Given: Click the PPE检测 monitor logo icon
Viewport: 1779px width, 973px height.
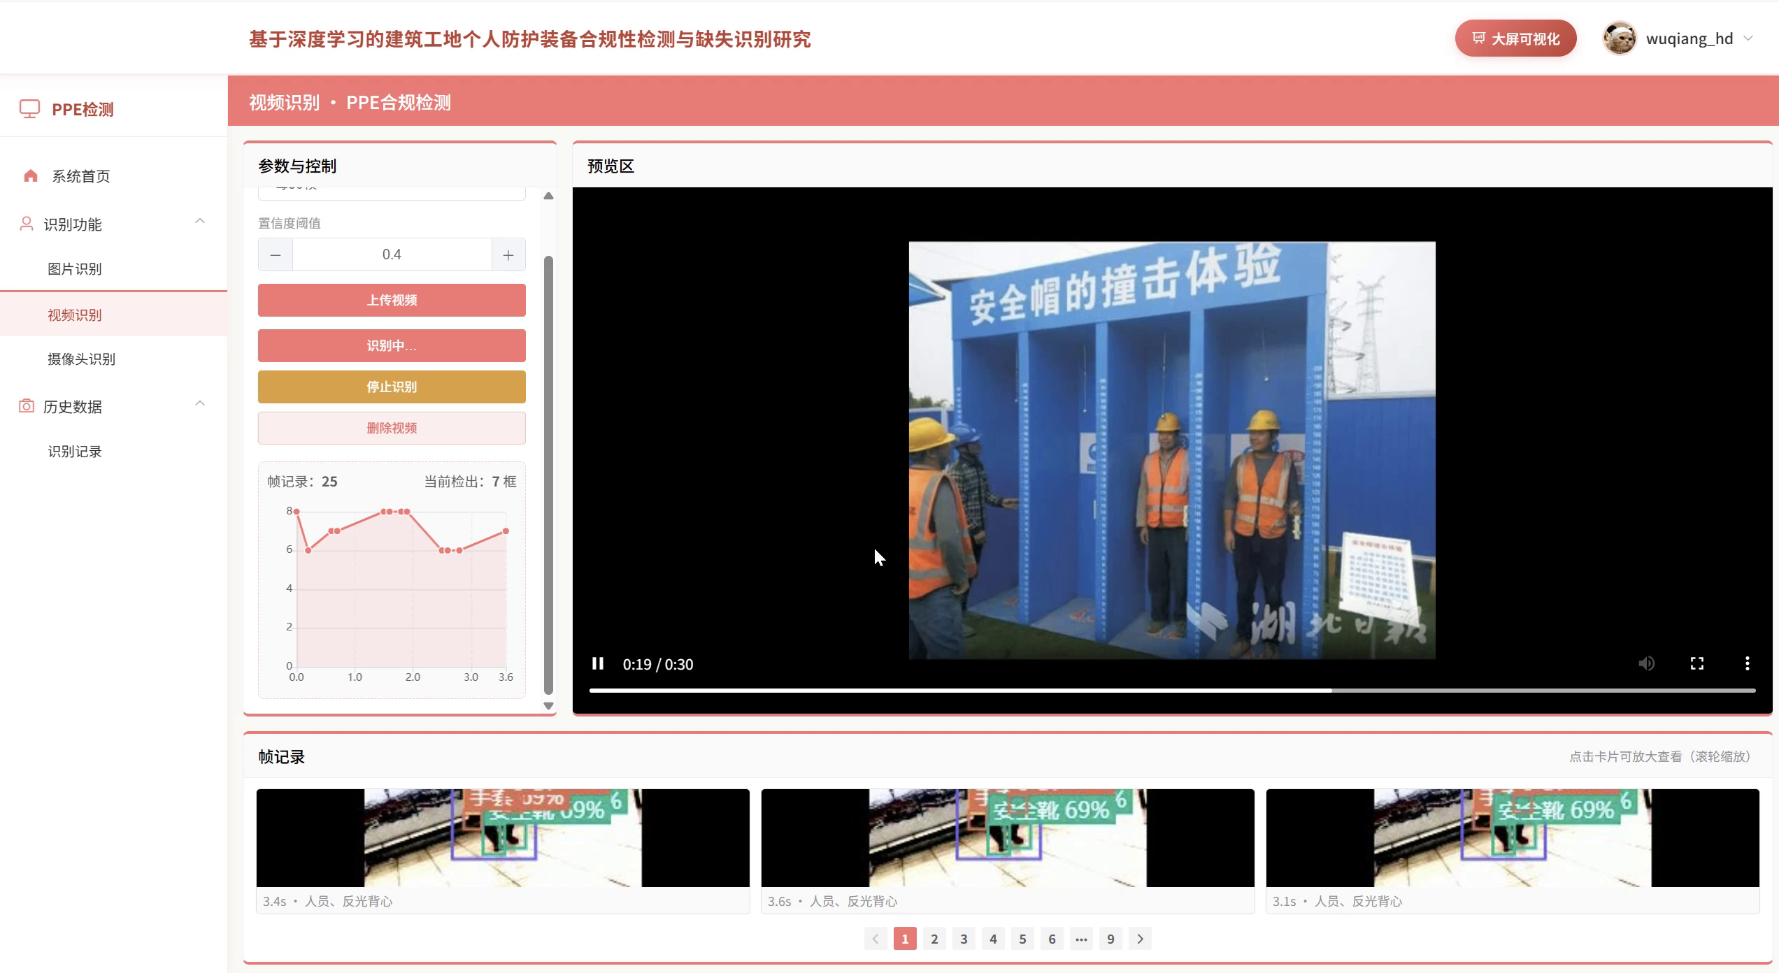Looking at the screenshot, I should coord(29,109).
